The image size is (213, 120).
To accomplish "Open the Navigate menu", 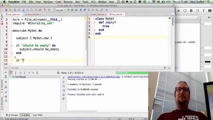I will click(x=48, y=2).
